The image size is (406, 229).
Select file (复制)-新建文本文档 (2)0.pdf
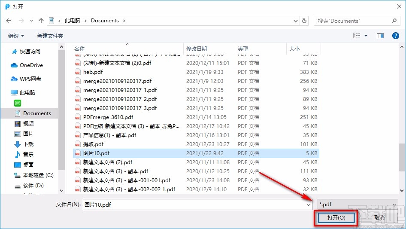pos(196,63)
